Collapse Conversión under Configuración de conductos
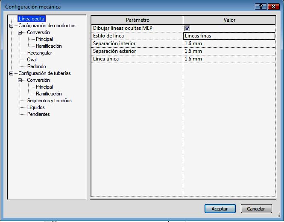 click(20, 32)
